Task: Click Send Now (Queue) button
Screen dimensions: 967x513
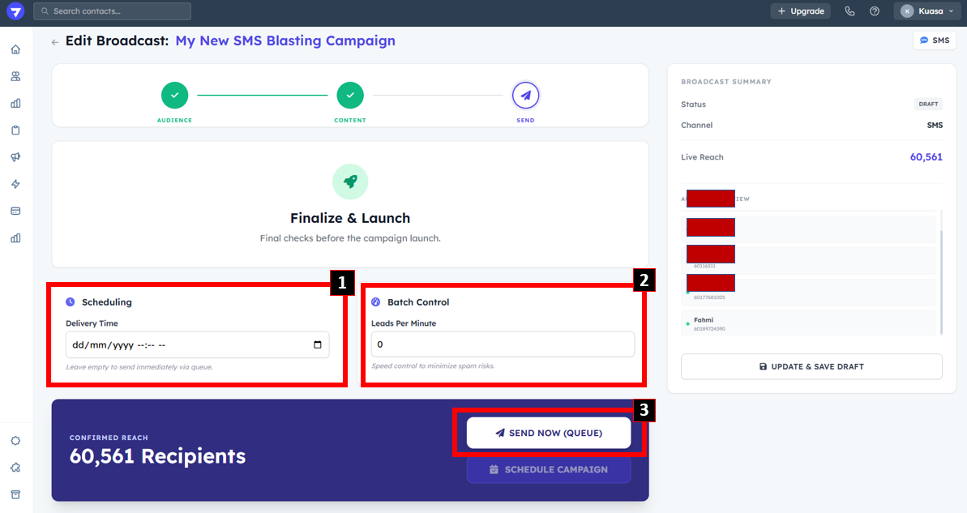Action: coord(549,433)
